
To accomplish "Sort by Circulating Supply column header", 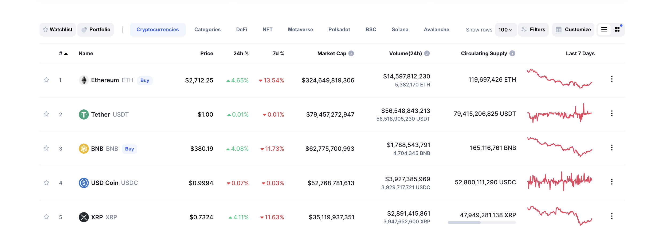I will click(484, 53).
